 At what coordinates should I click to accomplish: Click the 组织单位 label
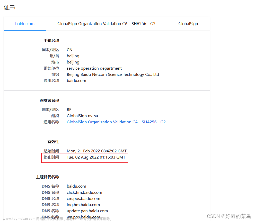click(x=51, y=68)
